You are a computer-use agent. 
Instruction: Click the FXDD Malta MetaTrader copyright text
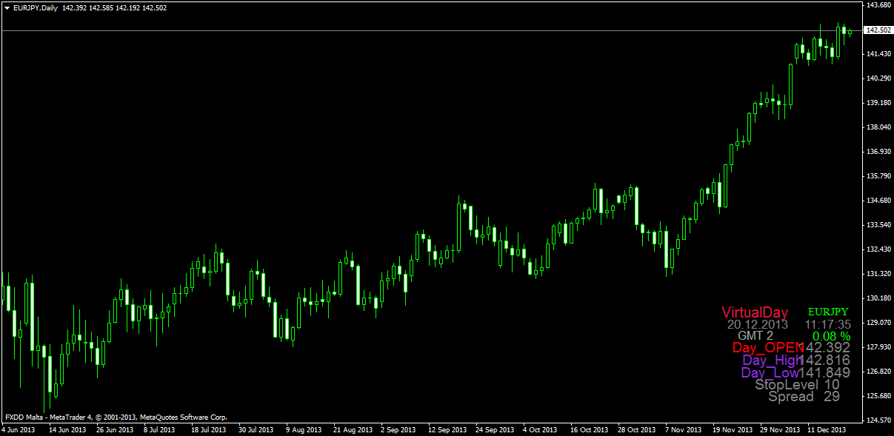coord(116,417)
